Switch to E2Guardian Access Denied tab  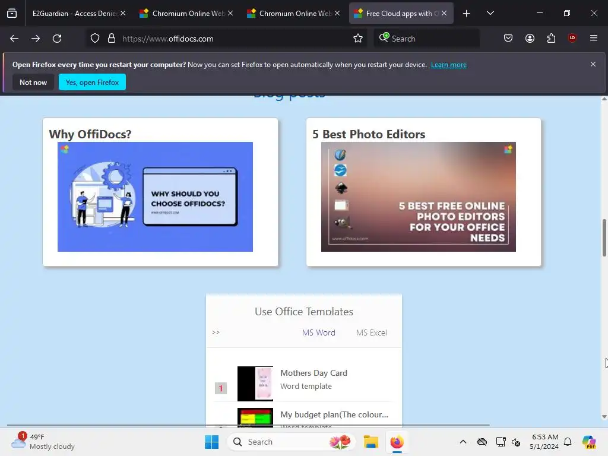pos(74,14)
